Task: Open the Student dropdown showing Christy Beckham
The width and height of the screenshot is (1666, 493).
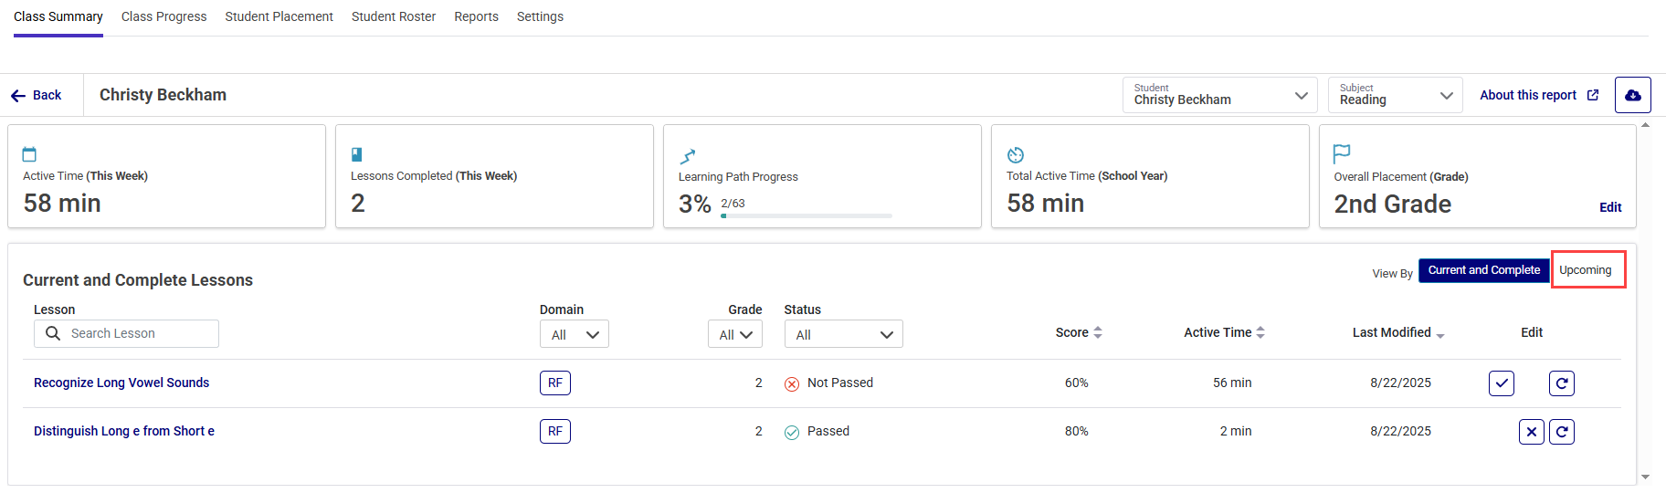Action: 1218,95
